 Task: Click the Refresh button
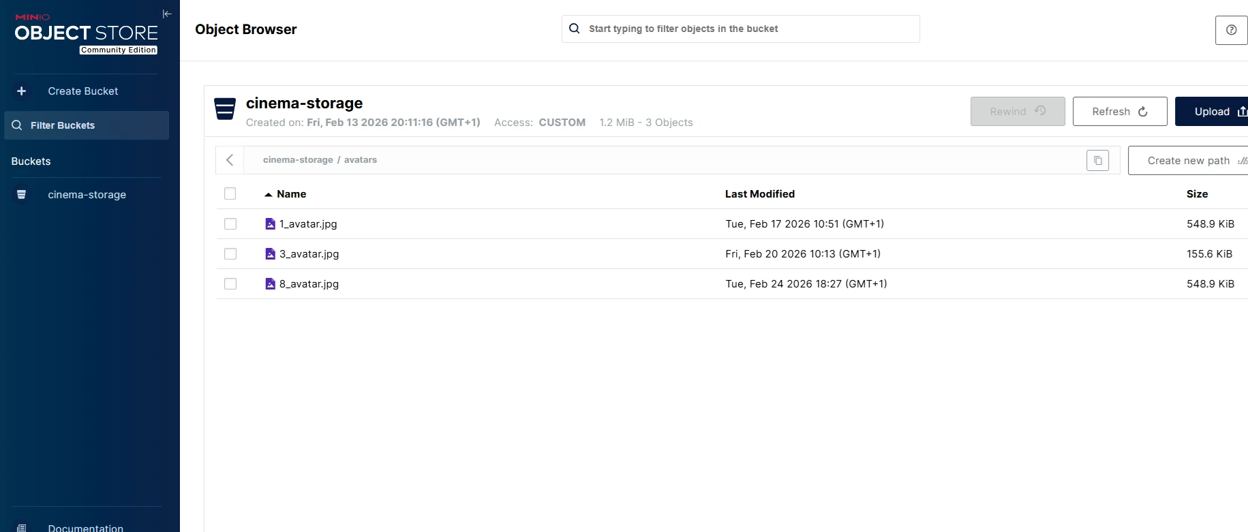1120,112
